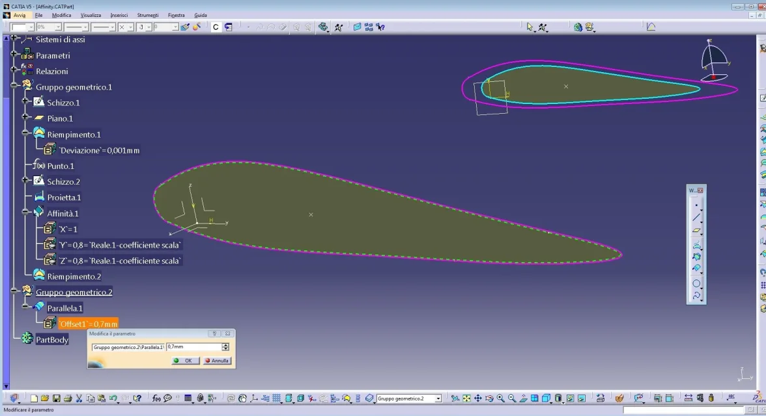Screen dimensions: 766x416
Task: Close the floating W... toolbar
Action: tap(701, 190)
